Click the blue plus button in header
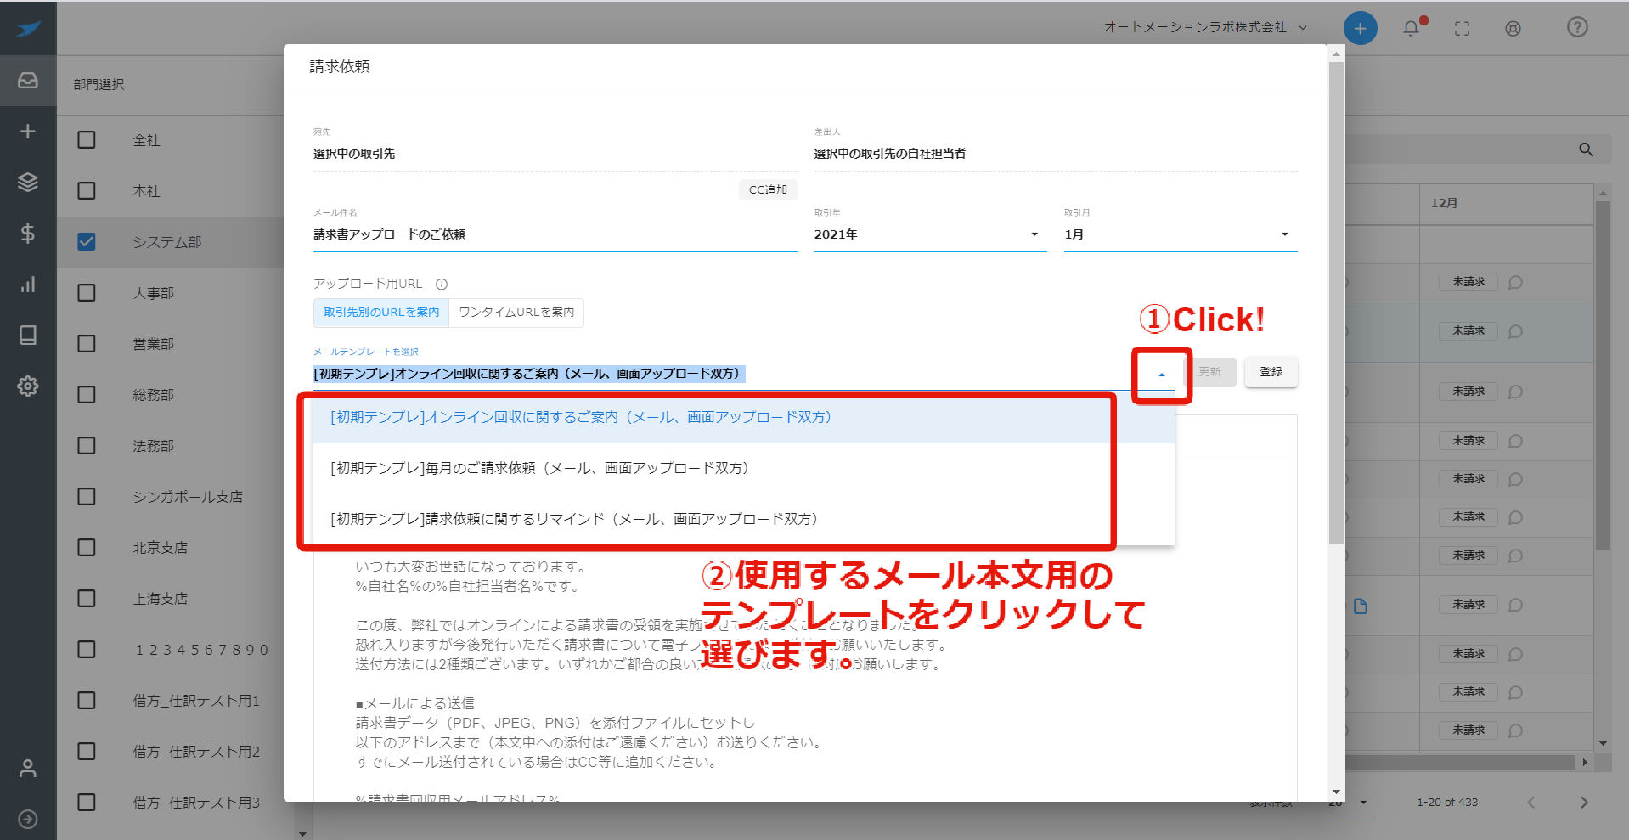Screen dimensions: 1629x840 pyautogui.click(x=1360, y=28)
